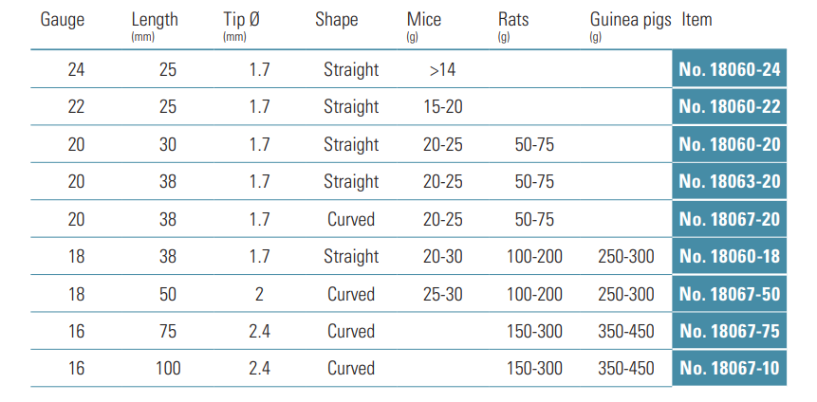Click item No. 18067-75
This screenshot has height=402, width=817.
730,331
